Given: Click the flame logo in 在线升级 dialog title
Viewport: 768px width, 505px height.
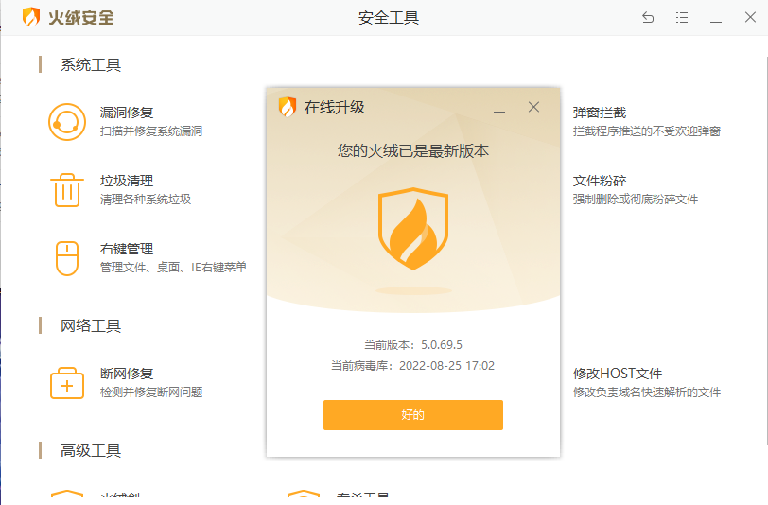Looking at the screenshot, I should (x=288, y=107).
